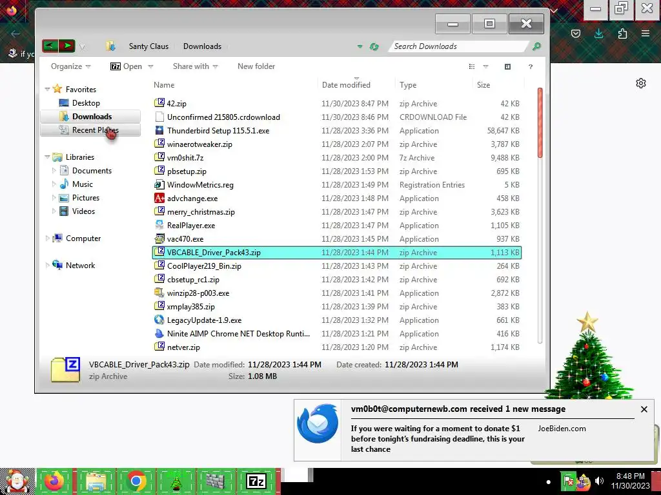Open the Share with menu
Image resolution: width=661 pixels, height=495 pixels.
point(195,66)
